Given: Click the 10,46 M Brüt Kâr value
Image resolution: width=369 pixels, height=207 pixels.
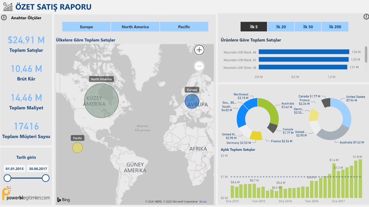Looking at the screenshot, I should 26,69.
